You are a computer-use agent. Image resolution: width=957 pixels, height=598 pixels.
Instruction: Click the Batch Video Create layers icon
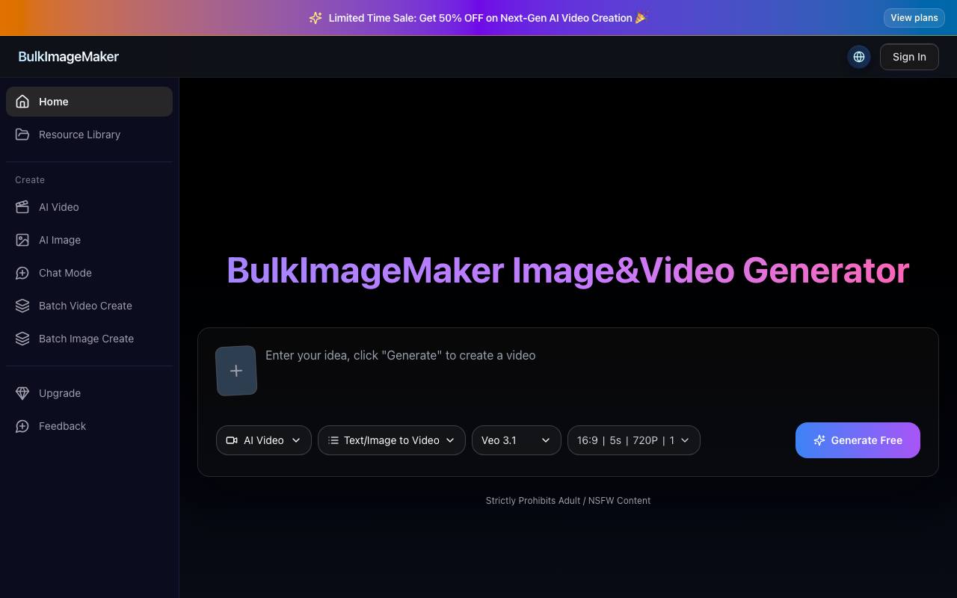22,306
